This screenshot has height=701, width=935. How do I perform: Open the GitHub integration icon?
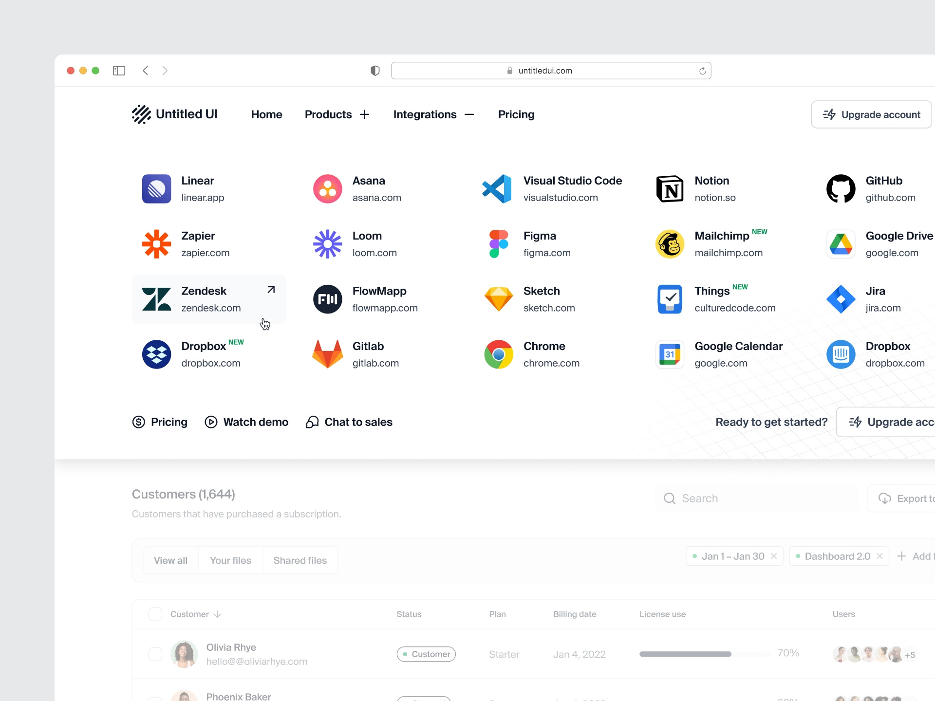[x=841, y=189]
